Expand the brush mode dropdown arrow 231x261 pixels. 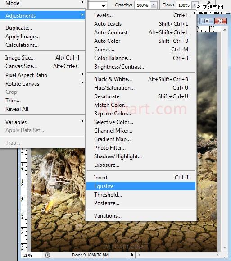(104, 6)
